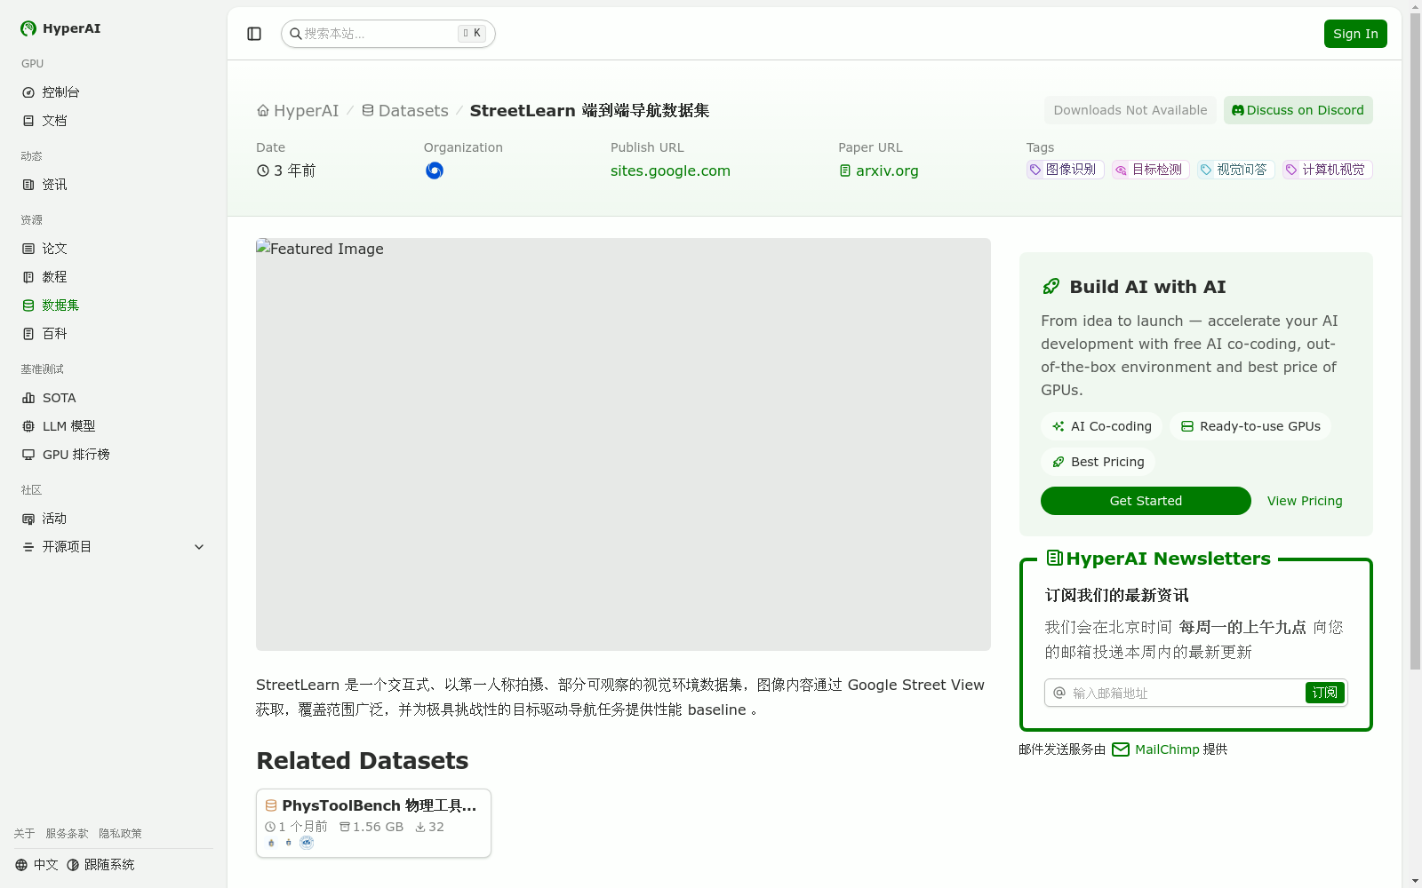This screenshot has width=1422, height=888.
Task: Open 跟随系统 theme selector
Action: click(x=100, y=865)
